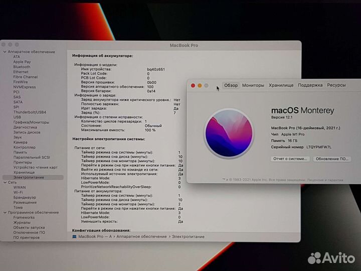This screenshot has height=271, width=361.
Task: Select Запись дисков in the sidebar
Action: (27, 132)
